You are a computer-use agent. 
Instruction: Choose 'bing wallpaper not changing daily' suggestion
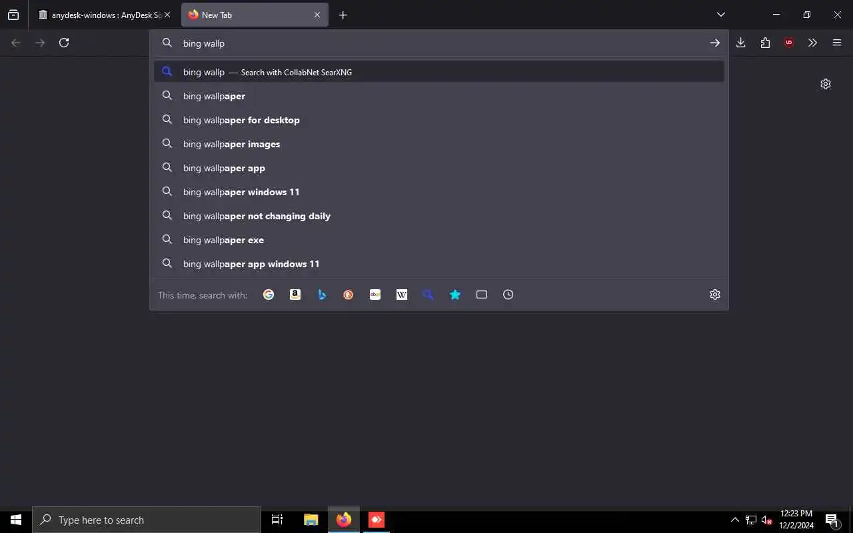tap(439, 216)
